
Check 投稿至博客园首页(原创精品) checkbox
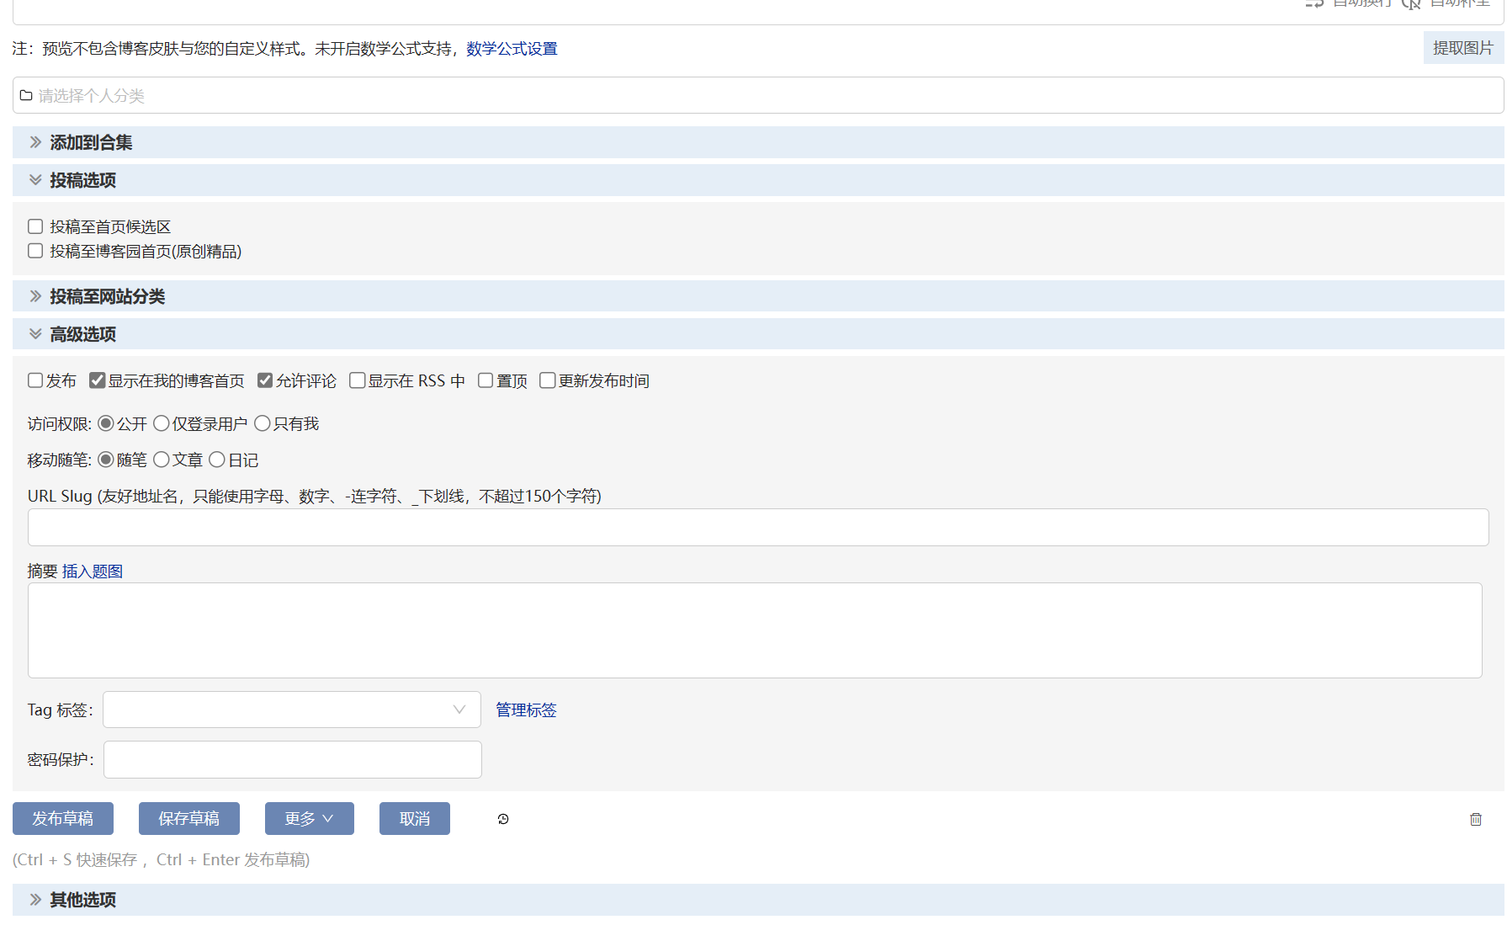tap(35, 251)
